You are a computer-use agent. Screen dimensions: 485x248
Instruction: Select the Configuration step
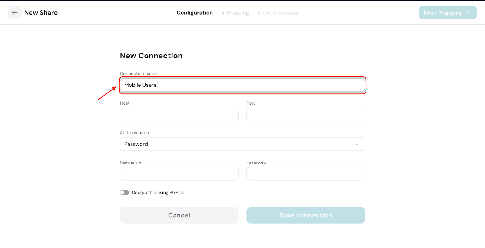tap(195, 13)
